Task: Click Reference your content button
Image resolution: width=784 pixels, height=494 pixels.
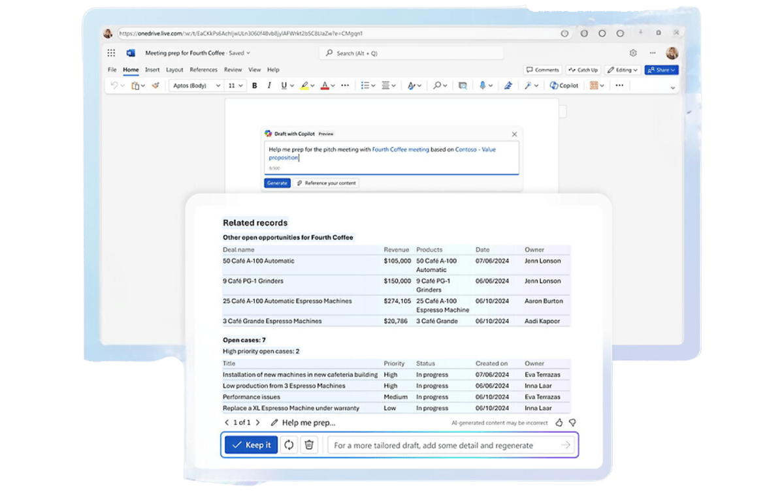Action: coord(326,183)
